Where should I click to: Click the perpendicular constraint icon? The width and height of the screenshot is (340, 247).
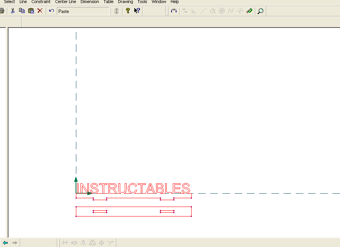coord(194,11)
